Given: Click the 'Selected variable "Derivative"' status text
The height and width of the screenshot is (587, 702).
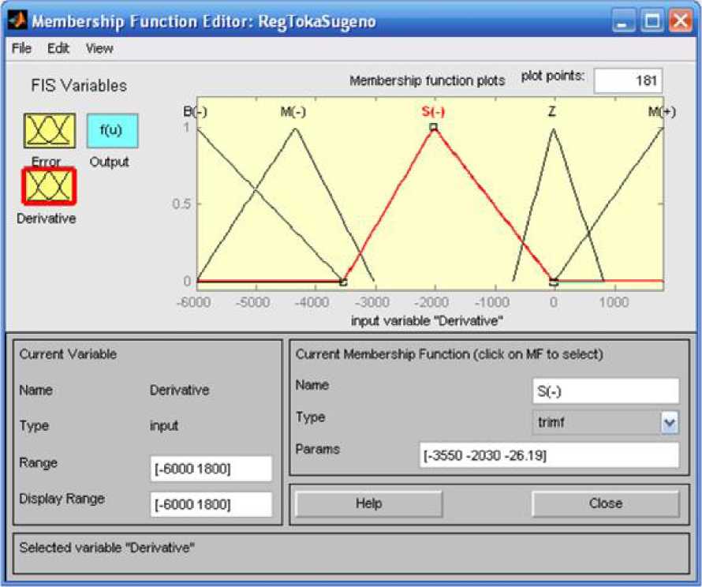Looking at the screenshot, I should click(107, 548).
